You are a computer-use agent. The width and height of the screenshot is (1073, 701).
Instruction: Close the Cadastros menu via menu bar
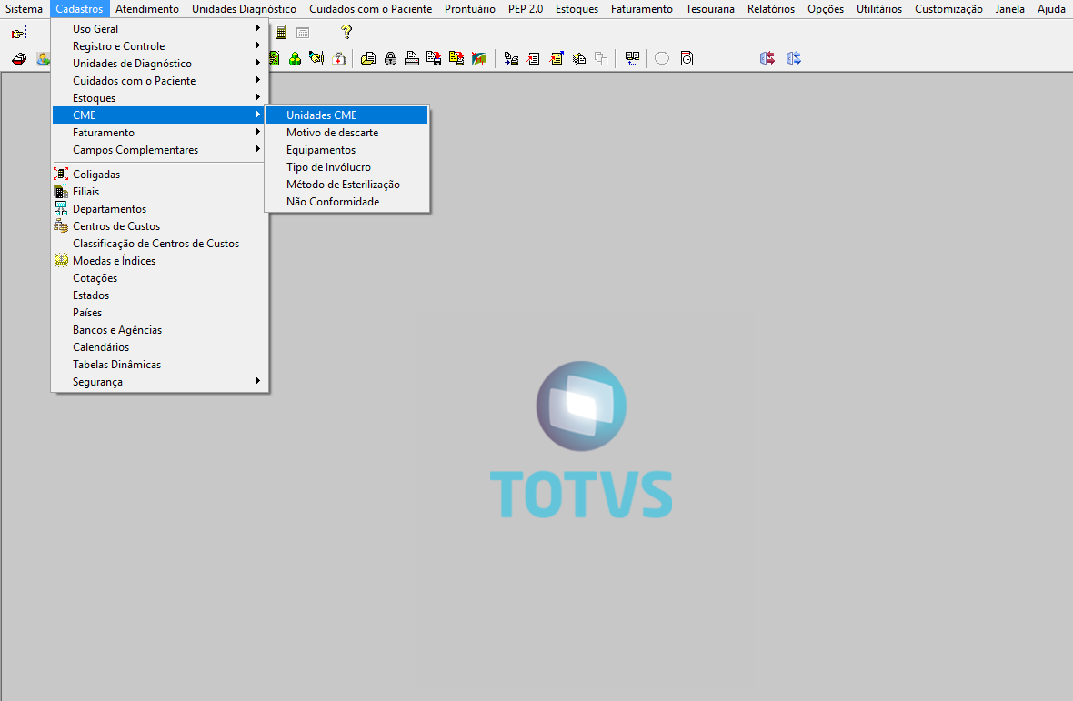tap(79, 9)
